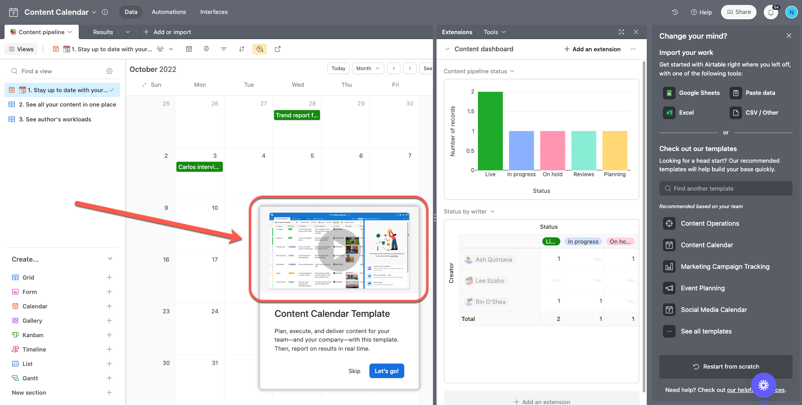The height and width of the screenshot is (405, 802).
Task: Click the Find another template search box
Action: click(x=726, y=188)
